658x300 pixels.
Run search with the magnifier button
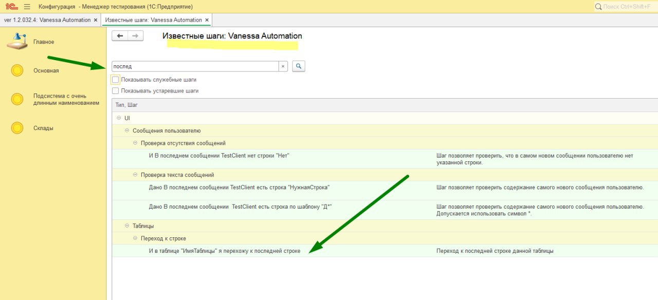(x=299, y=66)
